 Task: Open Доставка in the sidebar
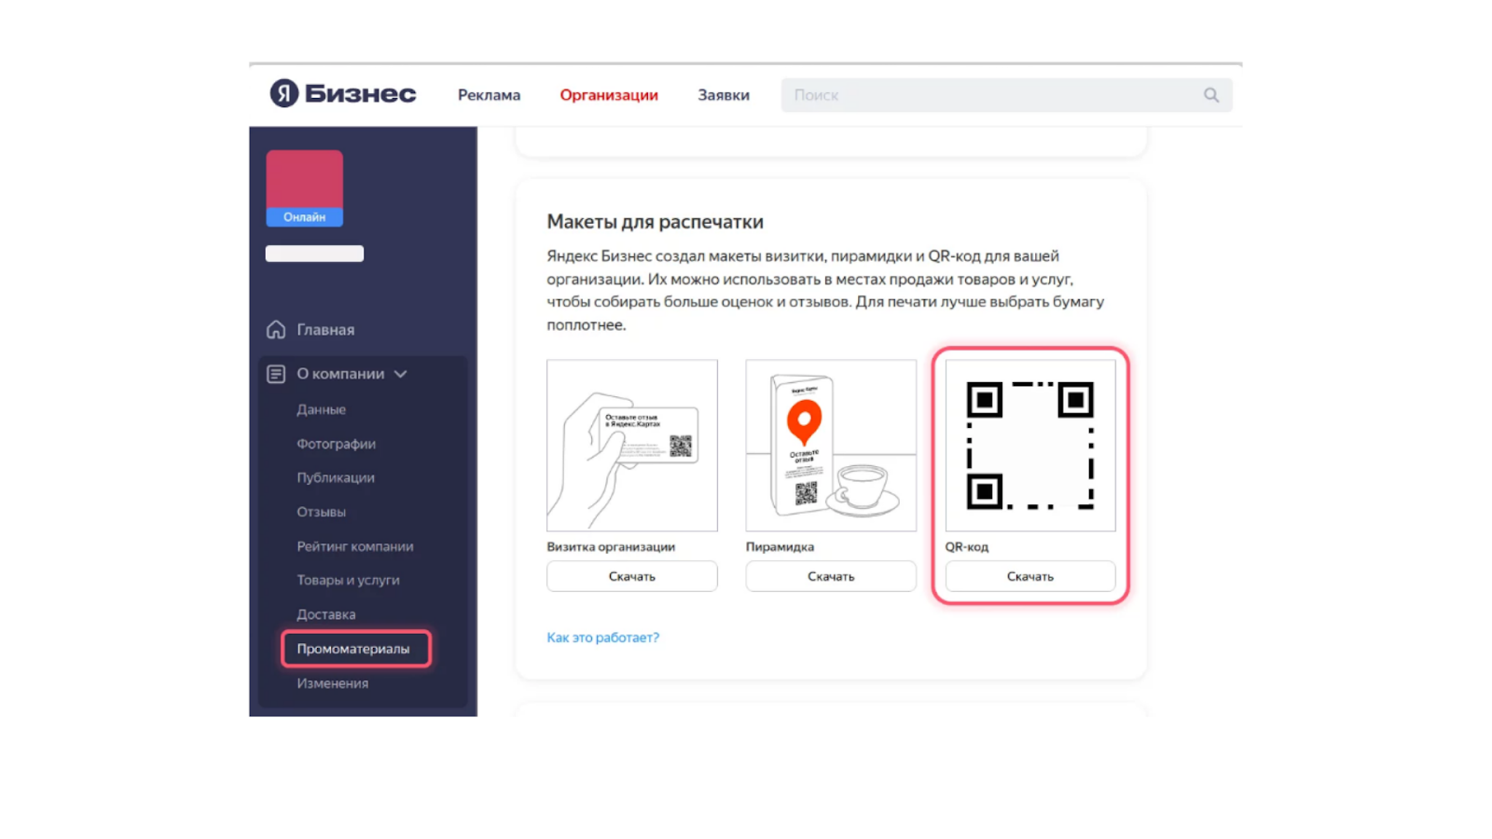tap(325, 614)
